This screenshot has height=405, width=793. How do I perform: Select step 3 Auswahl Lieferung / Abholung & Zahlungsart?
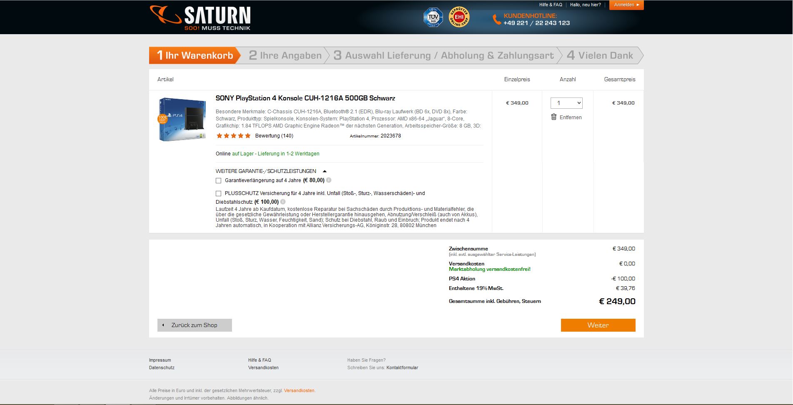click(444, 55)
